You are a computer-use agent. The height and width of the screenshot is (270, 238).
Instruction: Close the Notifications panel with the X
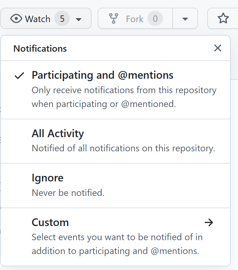(x=218, y=48)
